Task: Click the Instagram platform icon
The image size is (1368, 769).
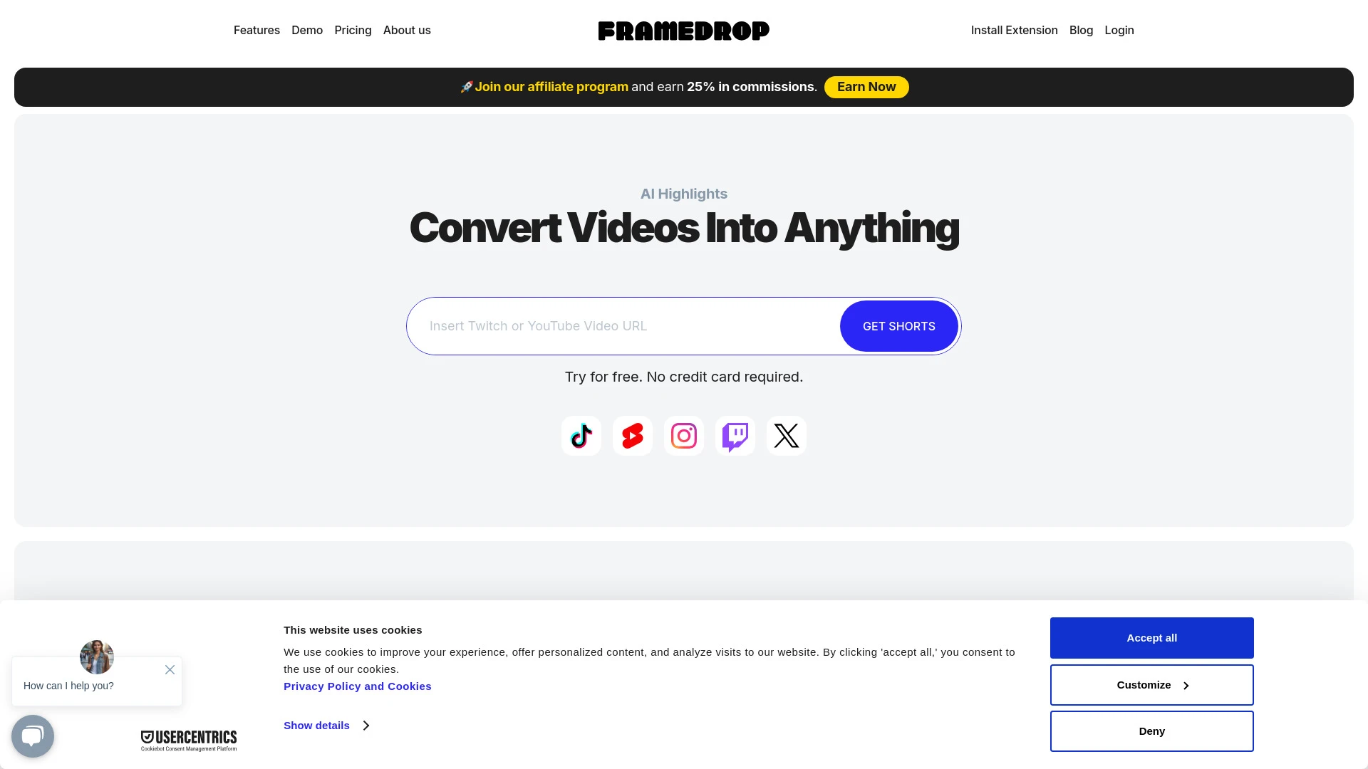Action: (x=684, y=435)
